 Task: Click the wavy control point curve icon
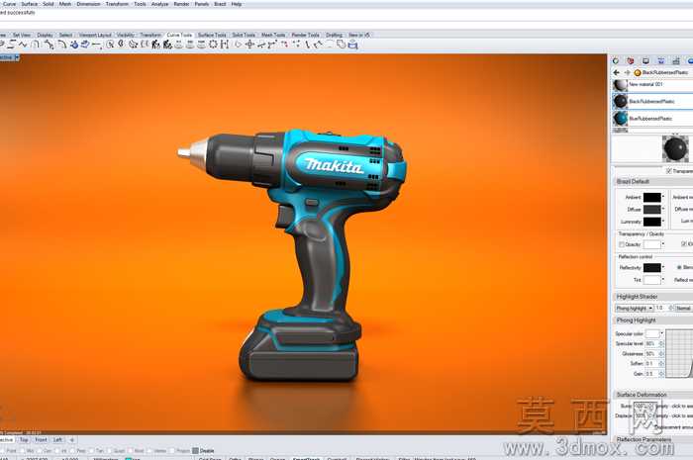point(23,45)
